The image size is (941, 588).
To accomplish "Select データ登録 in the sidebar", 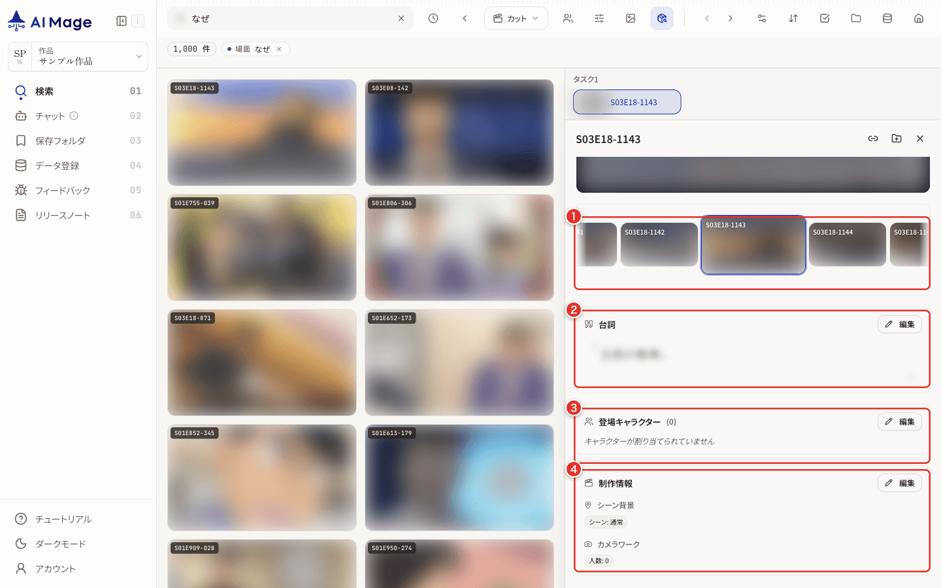I will click(x=78, y=166).
